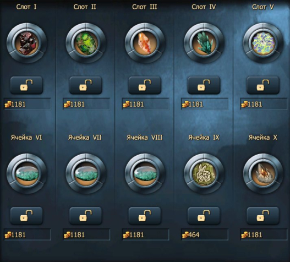The width and height of the screenshot is (290, 262).
Task: Unlock Слот V with the padlock button
Action: point(263,85)
